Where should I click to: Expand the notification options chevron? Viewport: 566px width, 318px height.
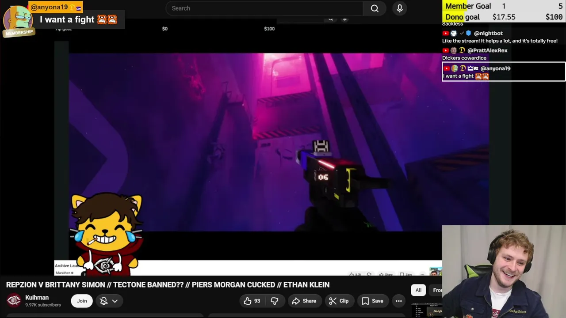[115, 301]
